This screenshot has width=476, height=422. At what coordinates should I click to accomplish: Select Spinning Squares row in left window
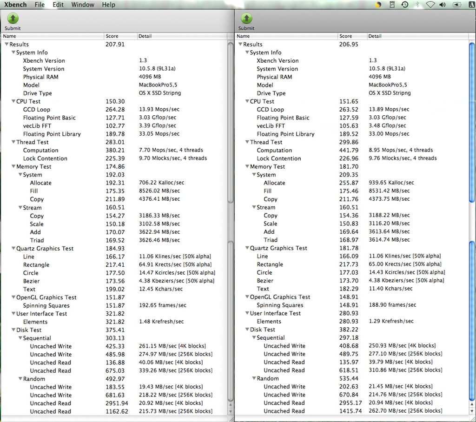(114, 305)
